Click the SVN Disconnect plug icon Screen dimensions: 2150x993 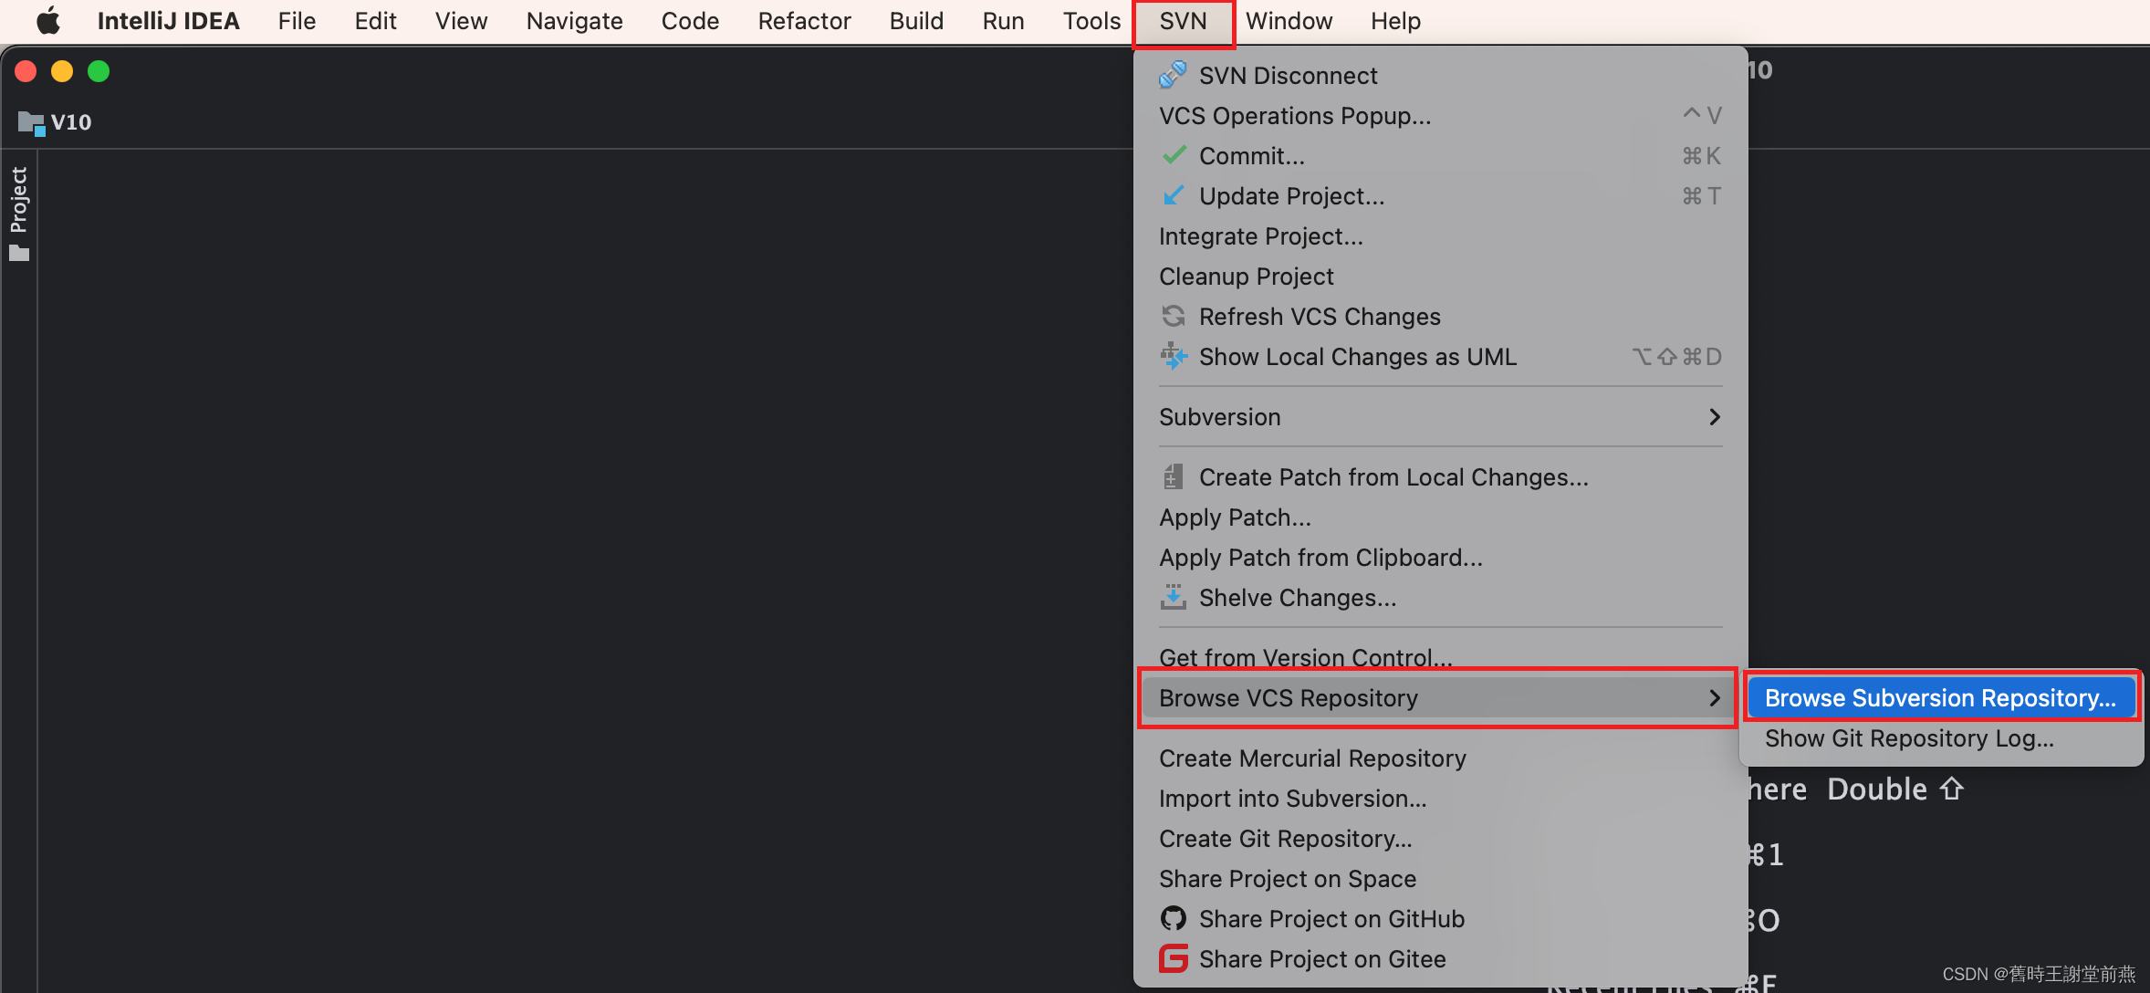[x=1173, y=75]
